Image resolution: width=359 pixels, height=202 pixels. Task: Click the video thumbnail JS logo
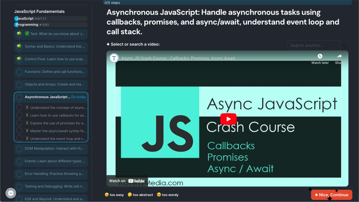pyautogui.click(x=160, y=122)
